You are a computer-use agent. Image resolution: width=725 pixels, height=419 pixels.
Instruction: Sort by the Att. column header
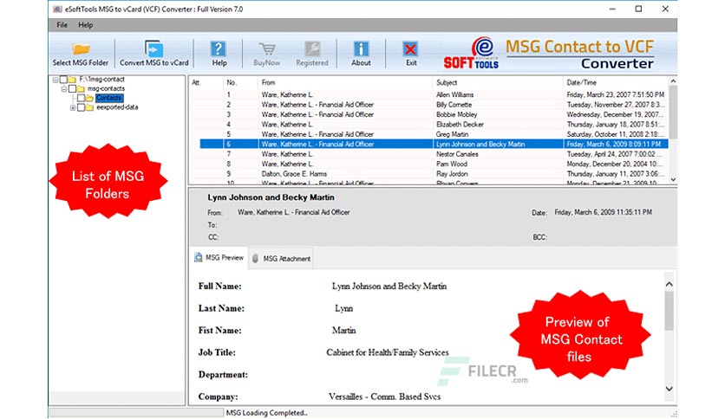[206, 82]
